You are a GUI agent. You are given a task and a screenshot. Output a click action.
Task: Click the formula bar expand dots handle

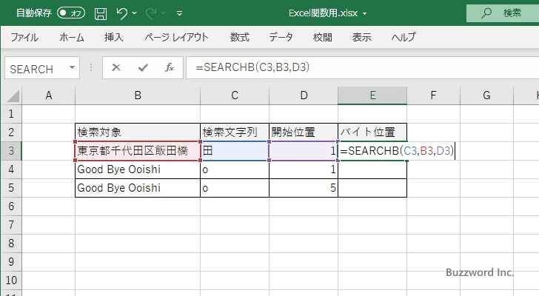click(91, 67)
